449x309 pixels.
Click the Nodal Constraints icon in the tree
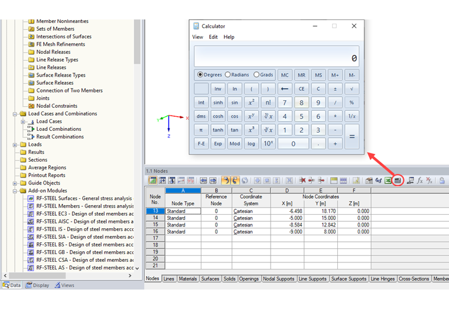(31, 106)
